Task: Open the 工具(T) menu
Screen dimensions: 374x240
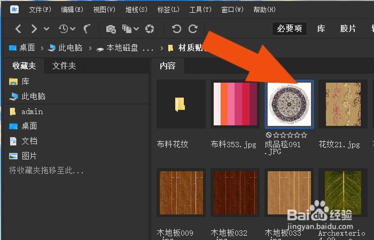Action: [200, 10]
